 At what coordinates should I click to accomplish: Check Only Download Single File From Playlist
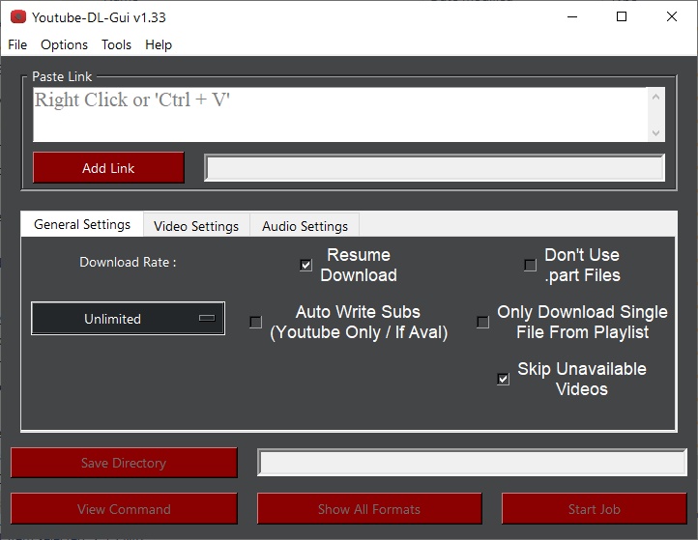[x=483, y=322]
